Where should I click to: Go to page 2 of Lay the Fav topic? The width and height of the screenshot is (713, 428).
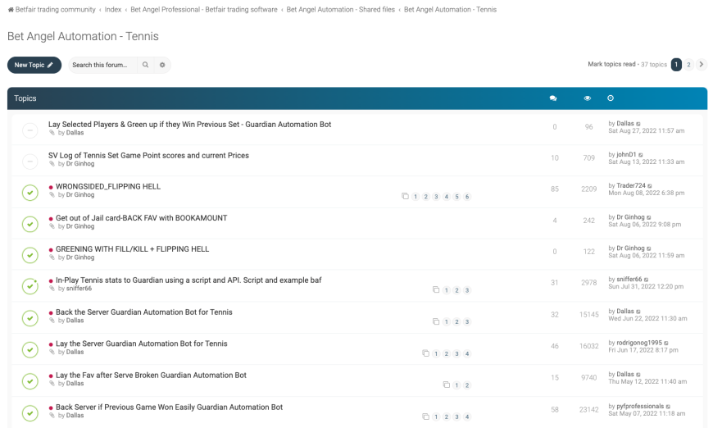point(467,385)
